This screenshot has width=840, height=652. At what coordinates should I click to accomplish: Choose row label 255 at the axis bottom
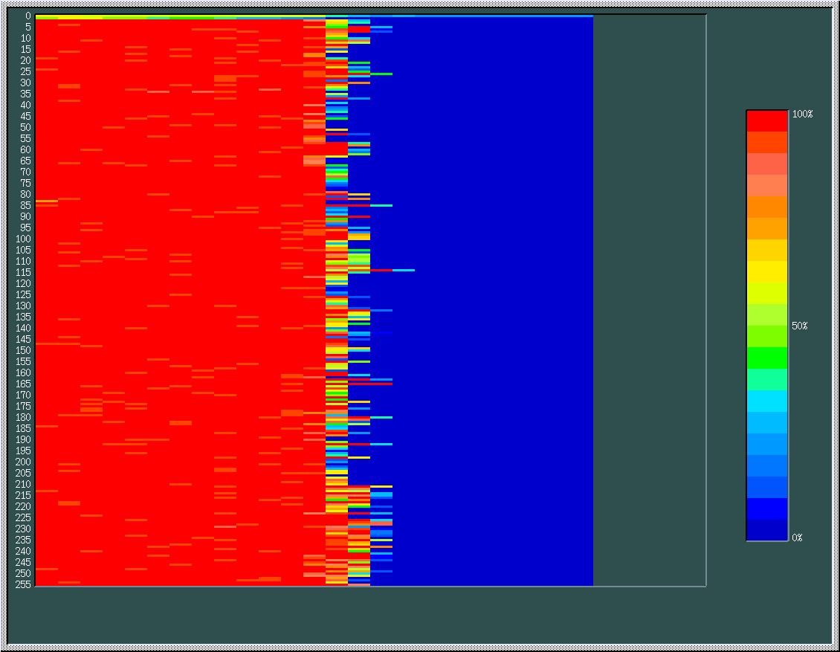tap(23, 584)
